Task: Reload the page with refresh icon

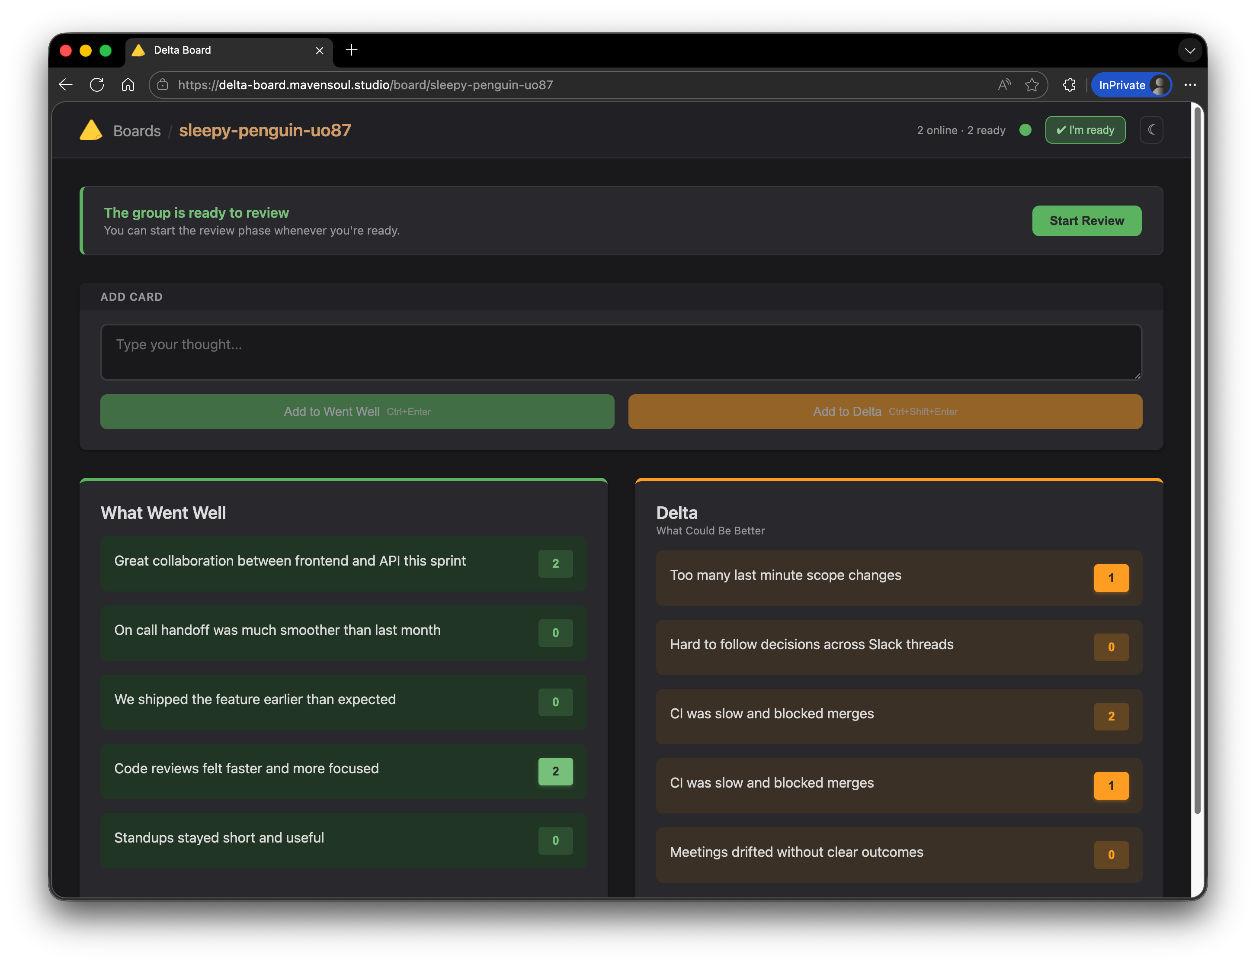Action: click(97, 85)
